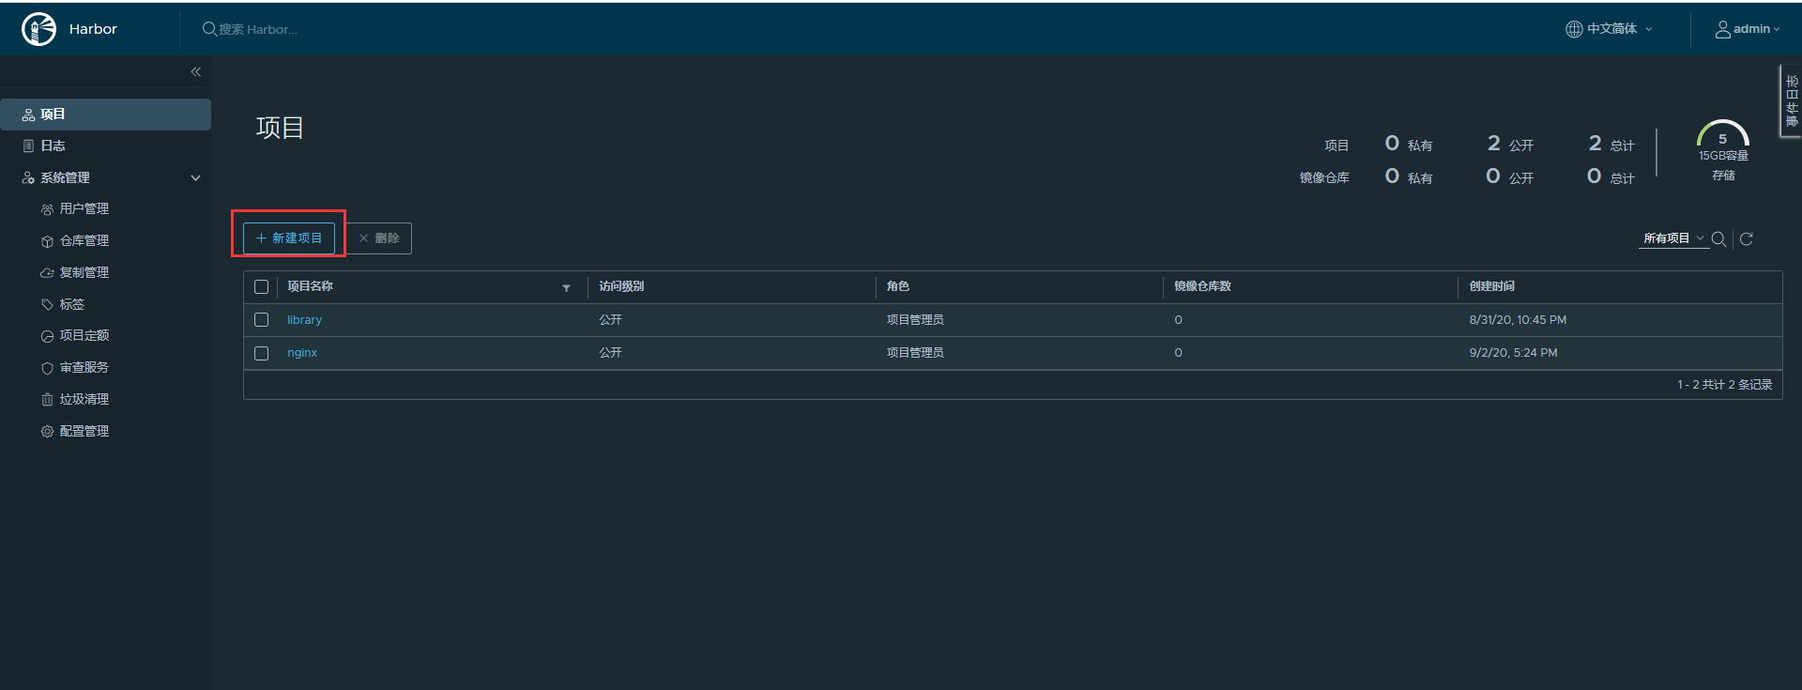The image size is (1802, 690).
Task: Toggle the select-all projects checkbox
Action: (x=262, y=287)
